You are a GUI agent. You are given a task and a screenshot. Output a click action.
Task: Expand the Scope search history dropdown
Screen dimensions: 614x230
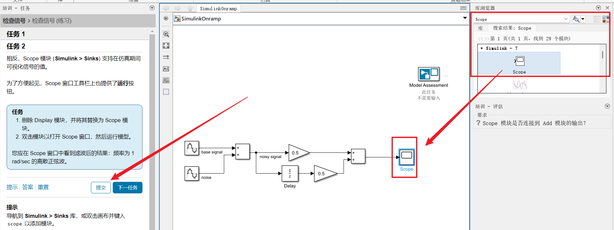click(566, 19)
